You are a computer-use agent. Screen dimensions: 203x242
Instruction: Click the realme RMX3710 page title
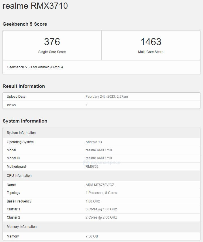[35, 6]
